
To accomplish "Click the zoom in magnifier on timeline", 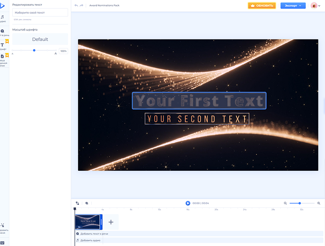I will 318,203.
